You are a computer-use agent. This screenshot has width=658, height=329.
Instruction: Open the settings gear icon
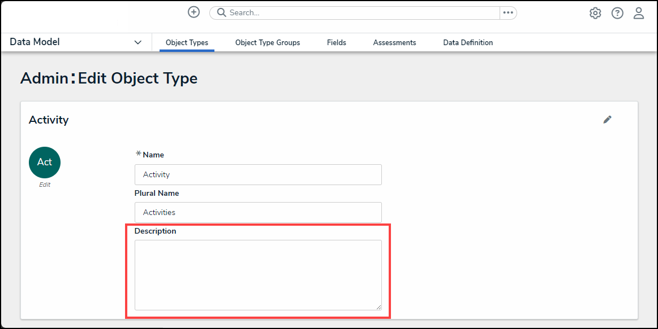coord(595,13)
